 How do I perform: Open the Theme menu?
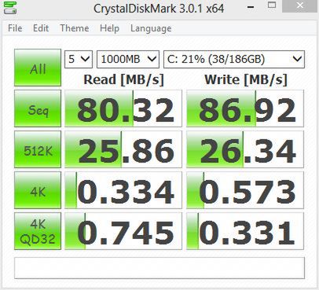(75, 28)
